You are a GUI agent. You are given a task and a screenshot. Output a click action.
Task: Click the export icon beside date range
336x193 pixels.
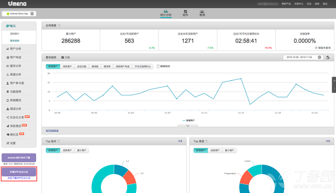(328, 57)
